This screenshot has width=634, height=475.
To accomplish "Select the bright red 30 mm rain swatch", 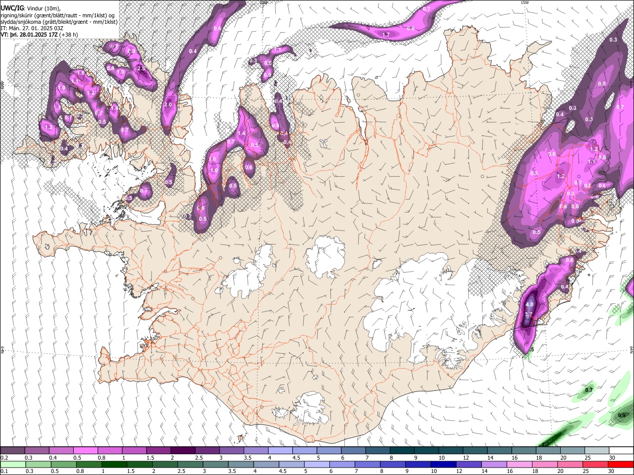I will click(x=620, y=465).
